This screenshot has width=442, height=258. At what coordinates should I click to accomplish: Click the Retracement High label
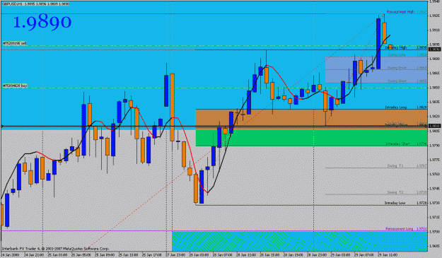[x=400, y=11]
